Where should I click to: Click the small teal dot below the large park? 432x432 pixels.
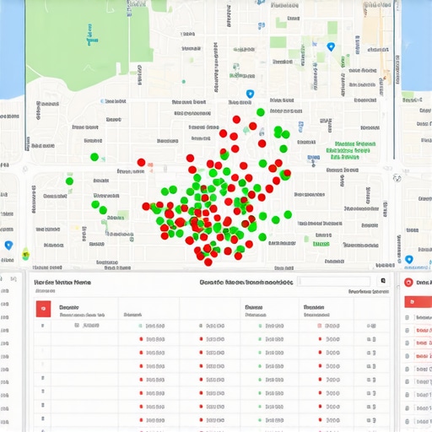(184, 82)
